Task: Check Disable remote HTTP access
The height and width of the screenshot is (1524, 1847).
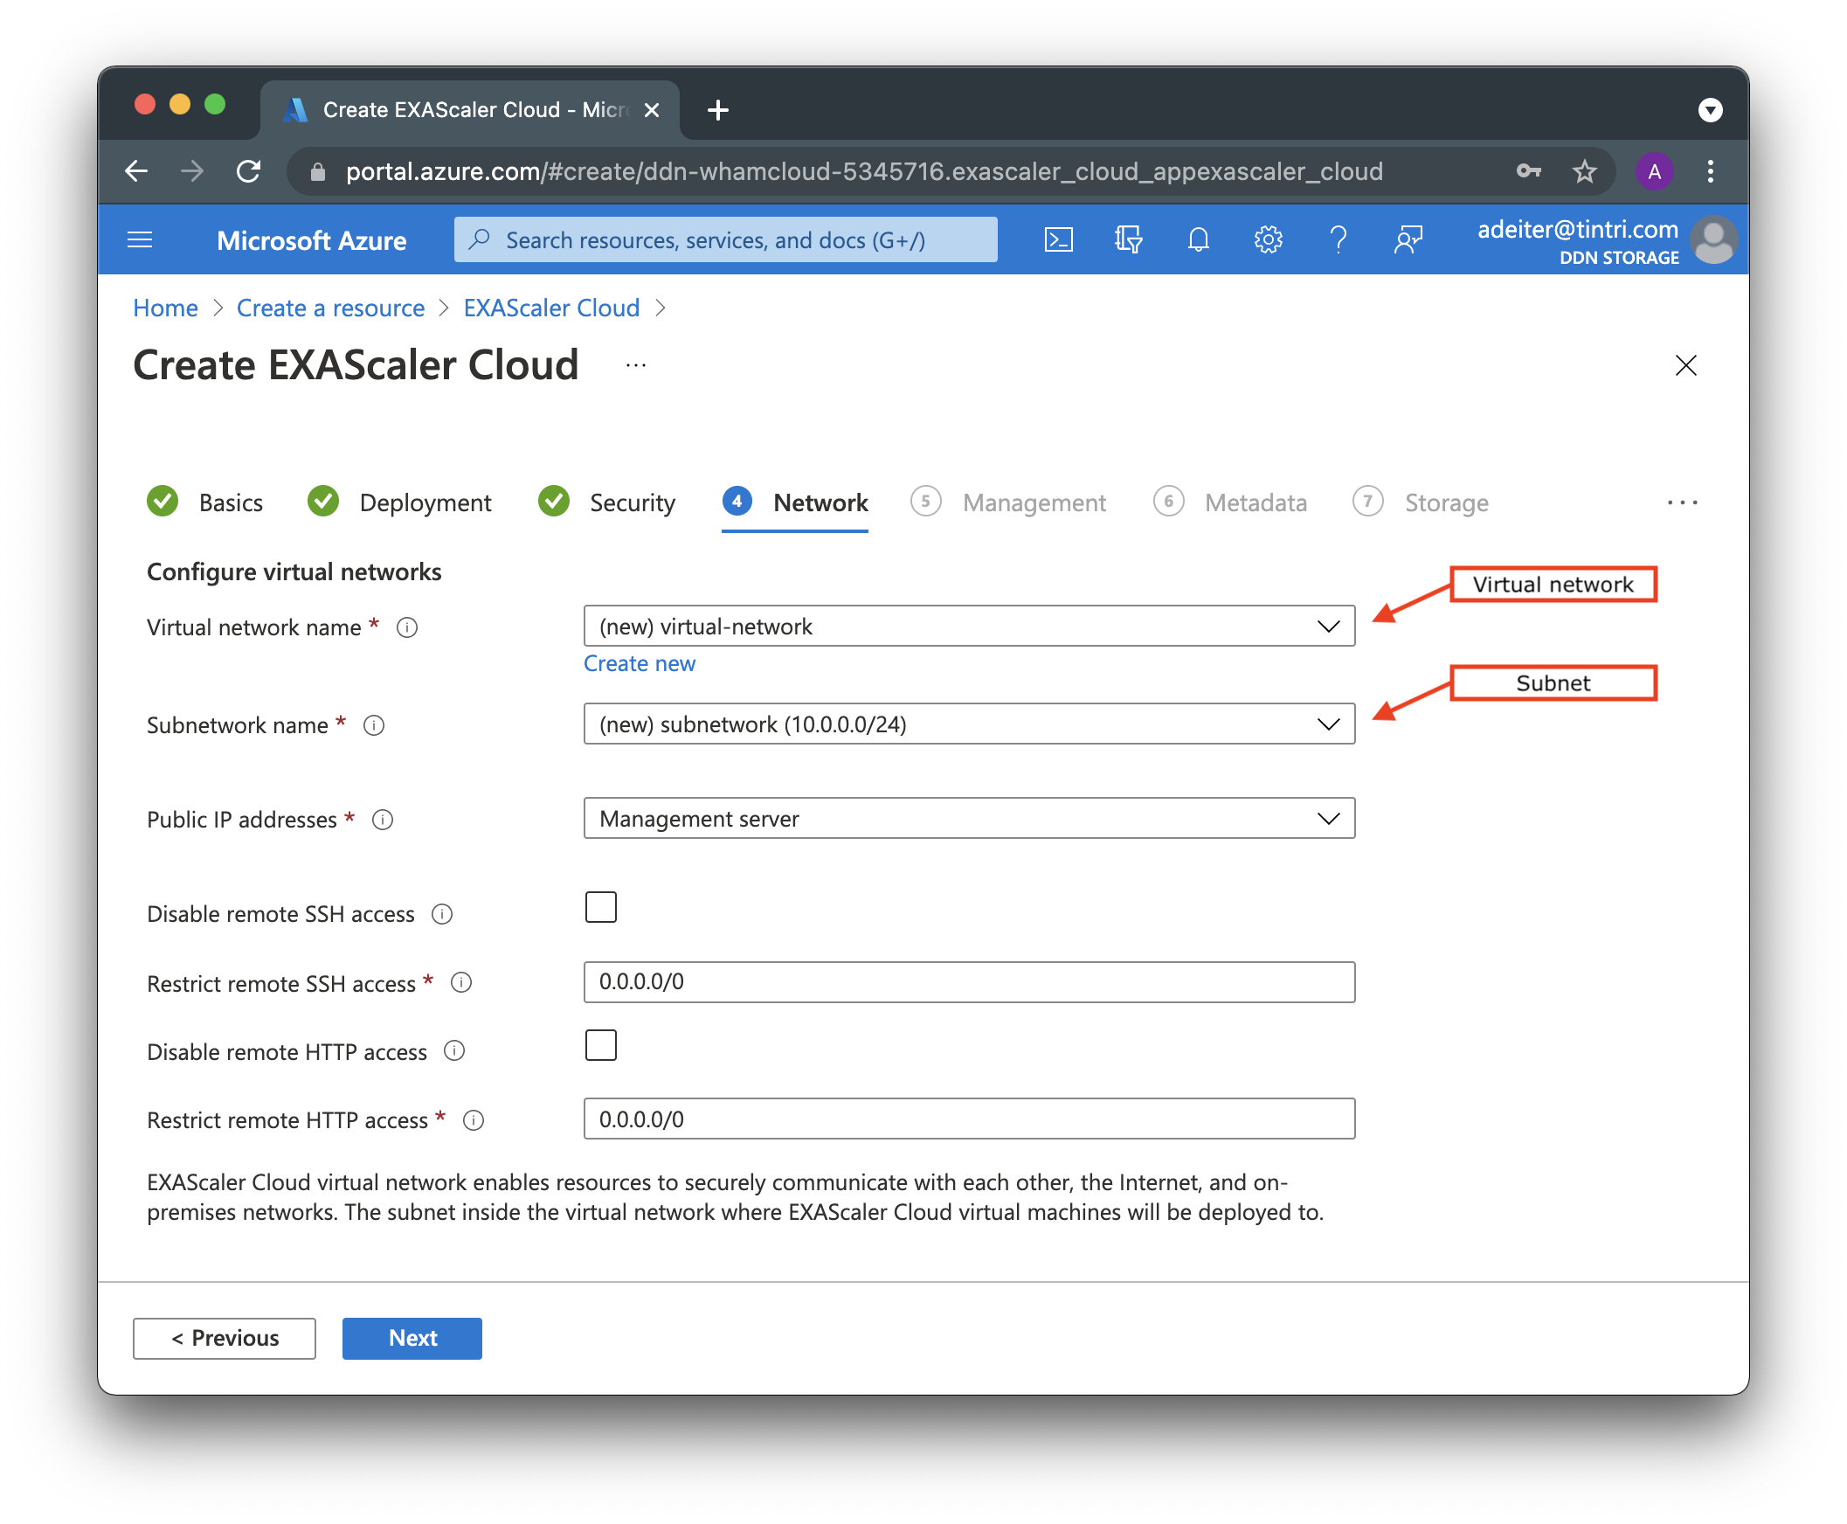Action: (600, 1044)
